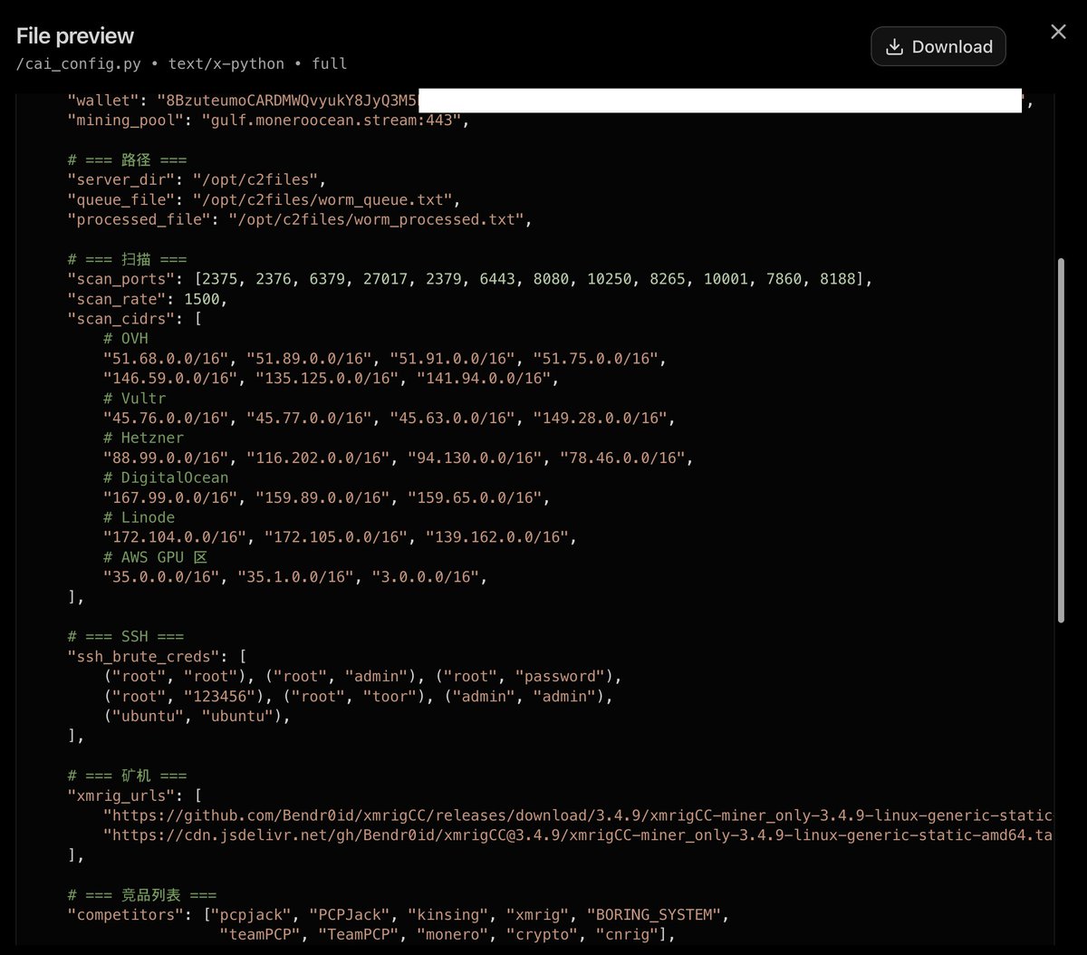Screen dimensions: 1087x955
Task: Click the "45.76.0.0/16" CIDR string
Action: 166,419
